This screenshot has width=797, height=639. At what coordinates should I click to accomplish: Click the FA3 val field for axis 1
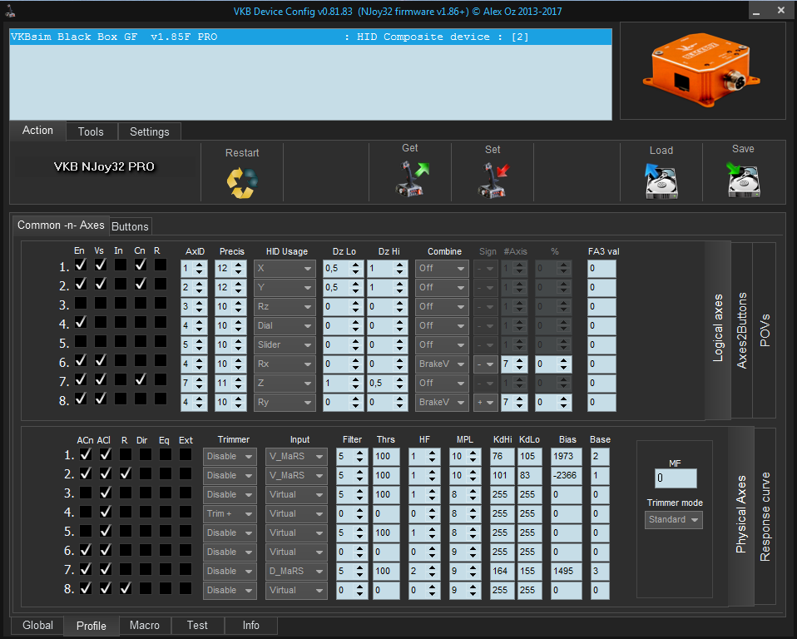(x=601, y=269)
